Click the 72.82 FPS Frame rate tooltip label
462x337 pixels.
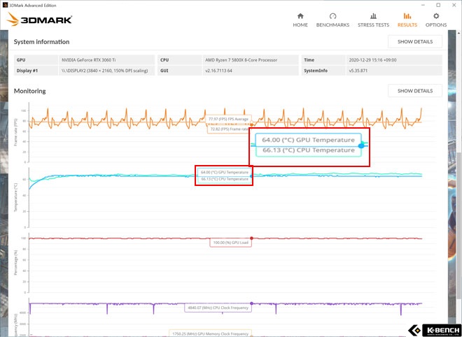click(x=228, y=129)
